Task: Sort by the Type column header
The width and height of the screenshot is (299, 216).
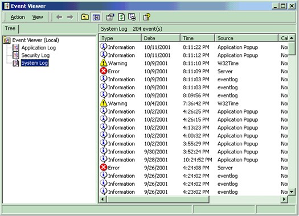Action: [x=120, y=38]
